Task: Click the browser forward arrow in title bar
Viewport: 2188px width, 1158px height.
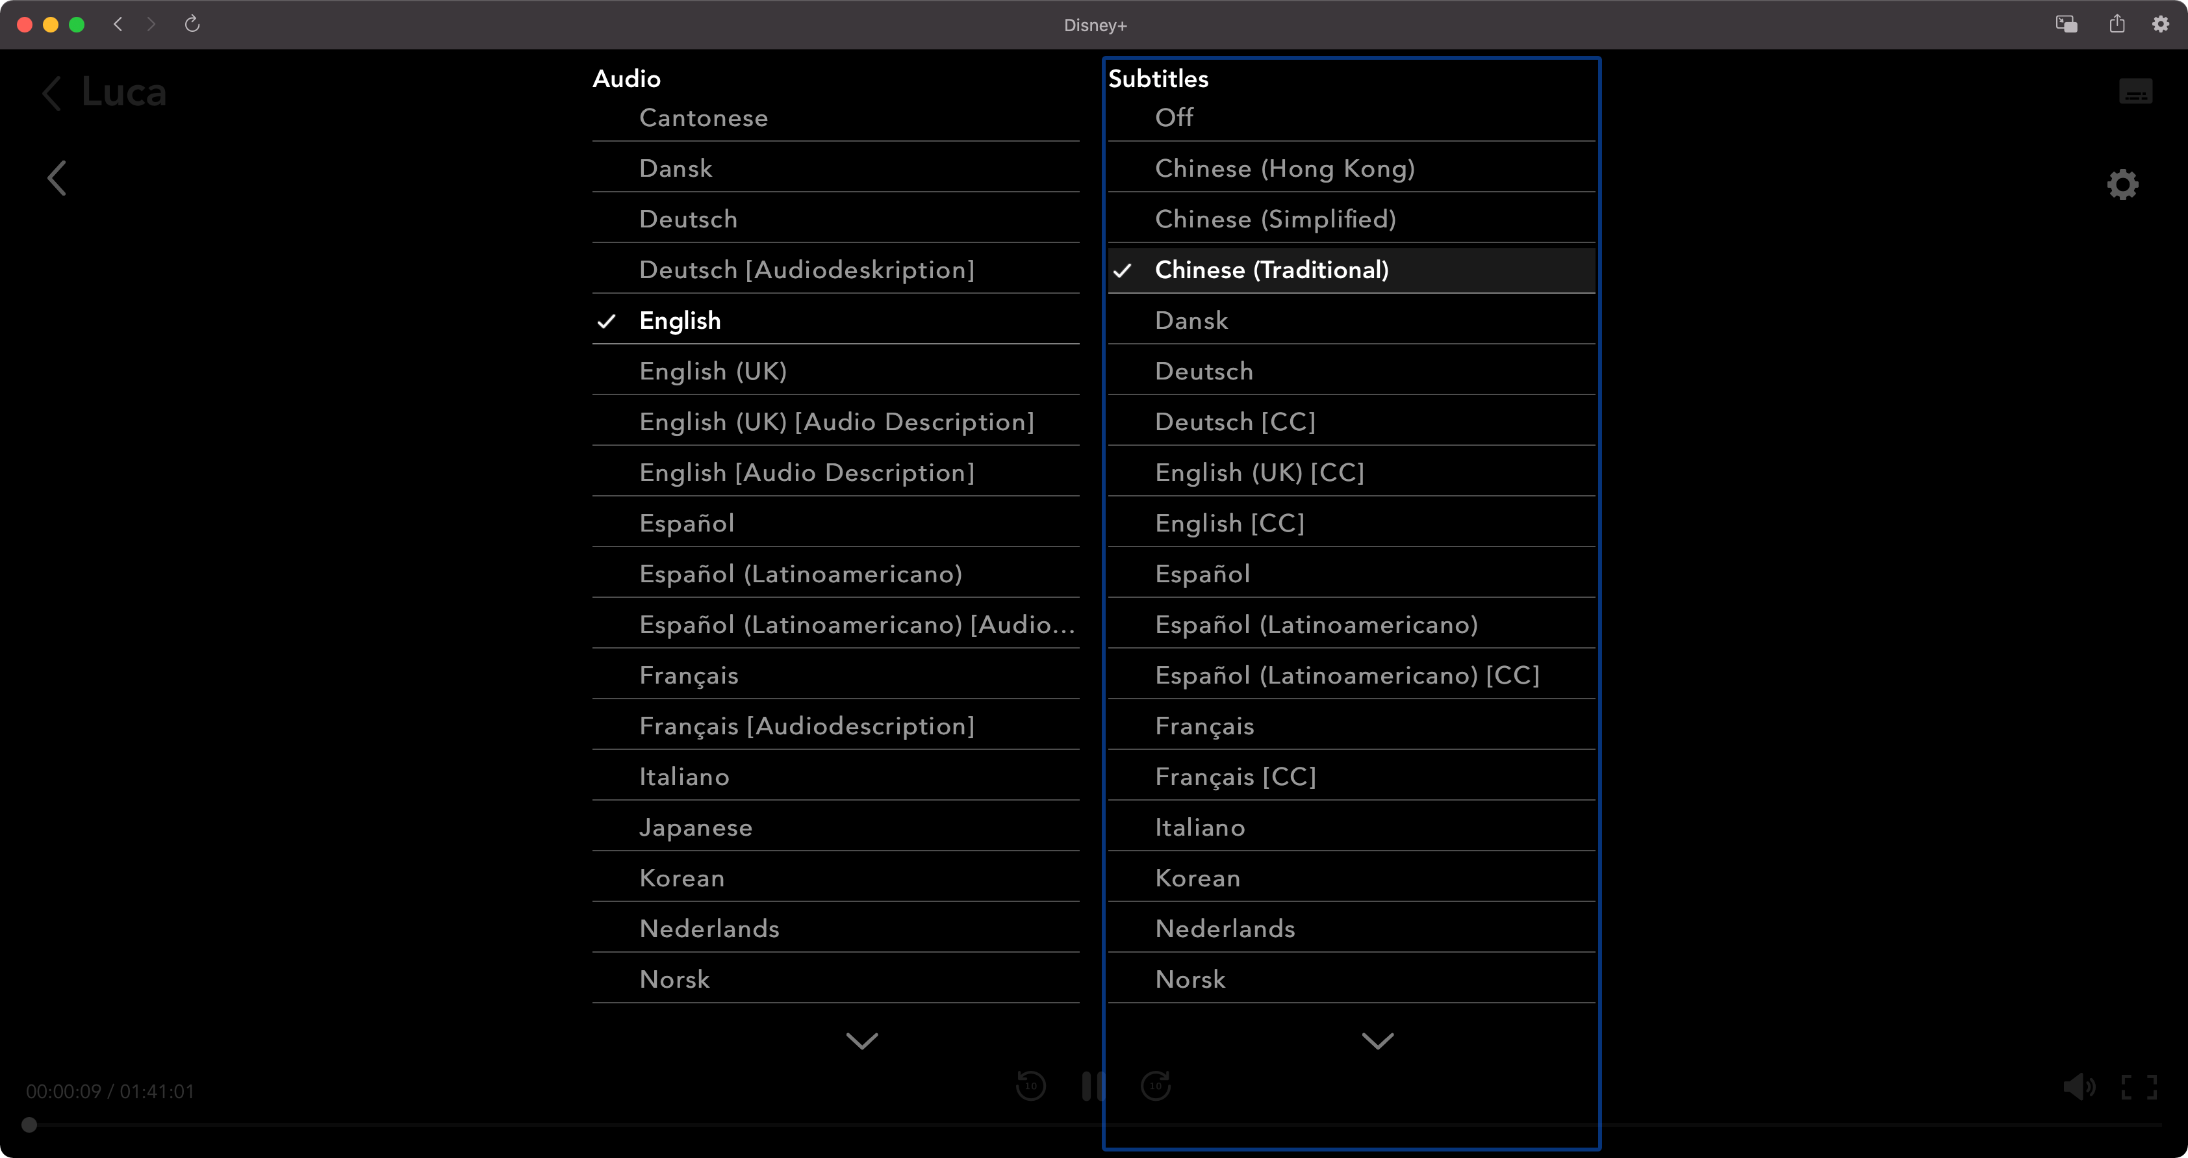Action: [x=151, y=25]
